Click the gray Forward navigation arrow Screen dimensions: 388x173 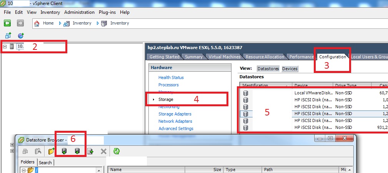(20, 23)
